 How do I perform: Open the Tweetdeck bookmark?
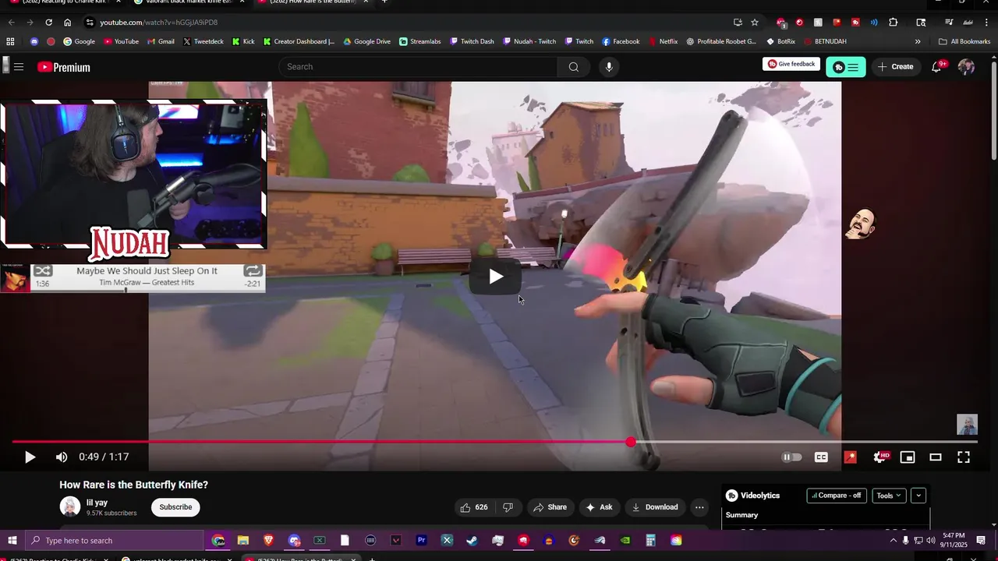click(x=204, y=41)
